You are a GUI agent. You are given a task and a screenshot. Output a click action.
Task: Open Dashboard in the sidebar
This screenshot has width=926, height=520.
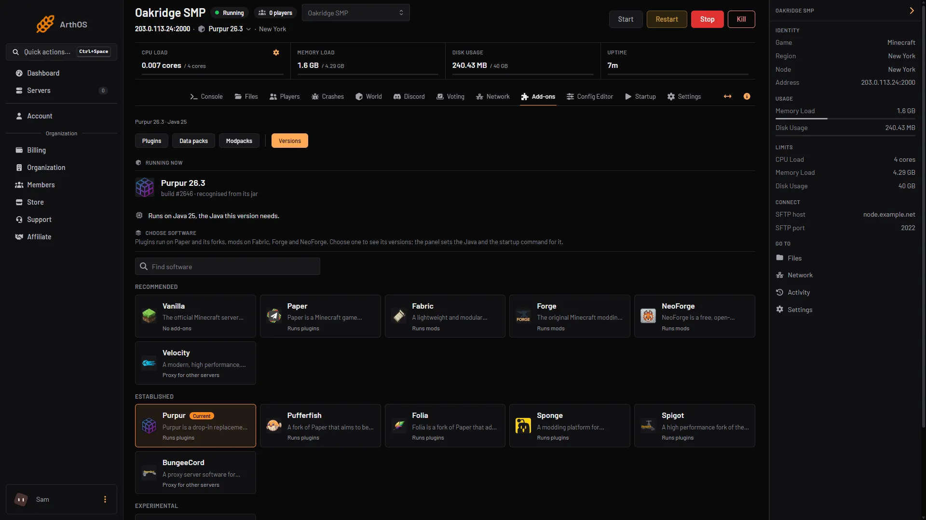pyautogui.click(x=61, y=73)
